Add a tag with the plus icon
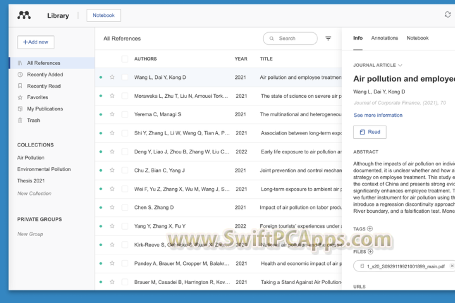The image size is (455, 303). click(370, 229)
